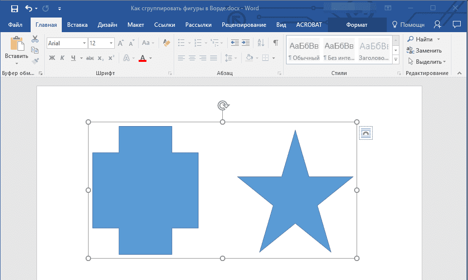468x280 pixels.
Task: Click the Format Painter brush icon
Action: pyautogui.click(x=35, y=61)
